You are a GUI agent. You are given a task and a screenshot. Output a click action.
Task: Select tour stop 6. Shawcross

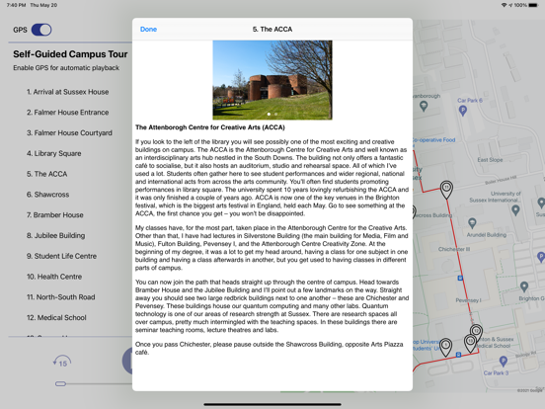(x=48, y=195)
